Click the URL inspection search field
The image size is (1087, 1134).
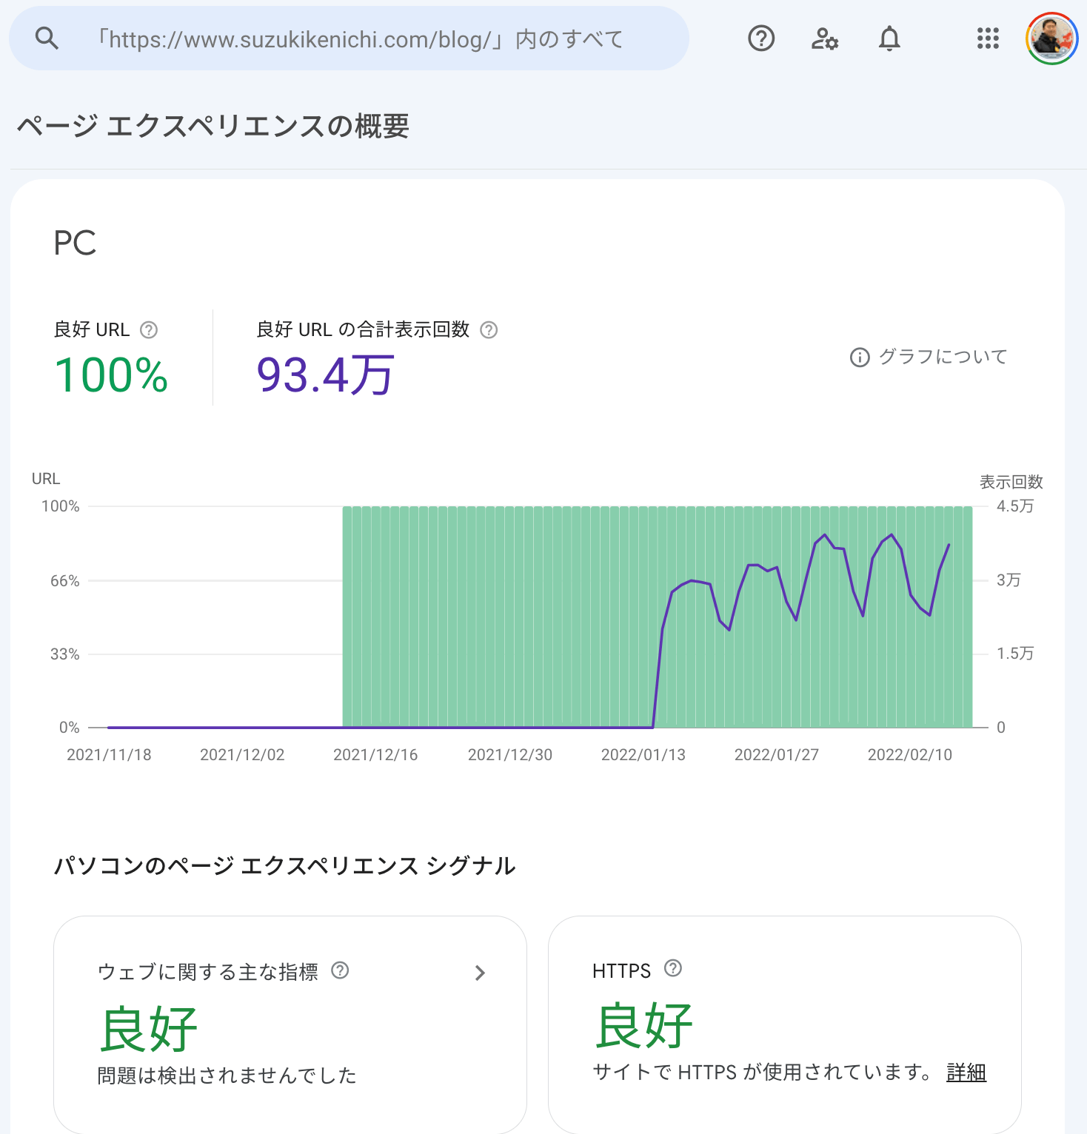click(349, 38)
